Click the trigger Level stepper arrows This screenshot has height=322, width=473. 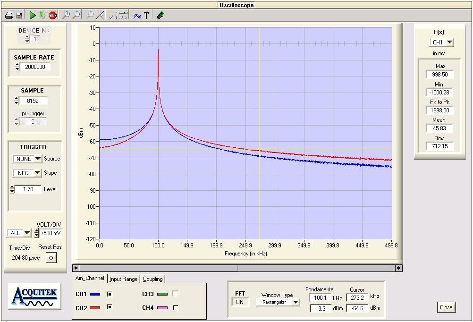[x=12, y=189]
